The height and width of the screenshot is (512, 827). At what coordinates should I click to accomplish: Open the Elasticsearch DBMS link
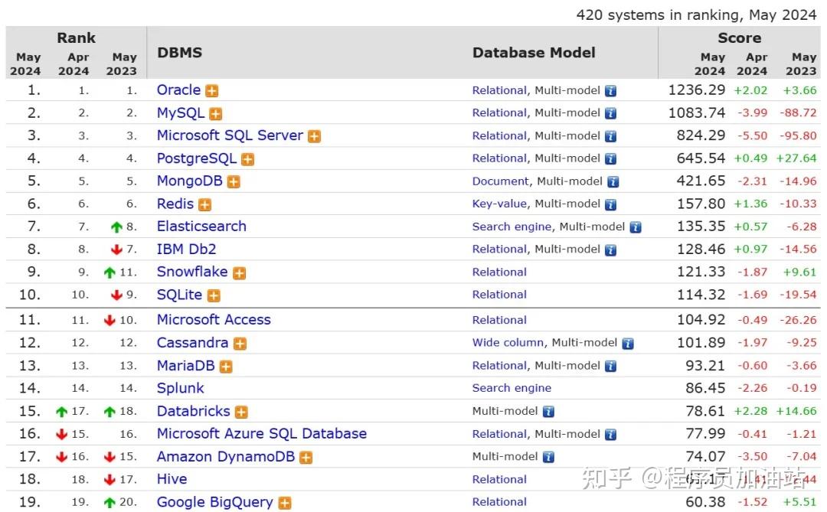pyautogui.click(x=201, y=227)
